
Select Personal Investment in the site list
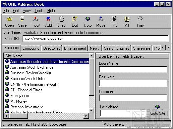(26, 107)
